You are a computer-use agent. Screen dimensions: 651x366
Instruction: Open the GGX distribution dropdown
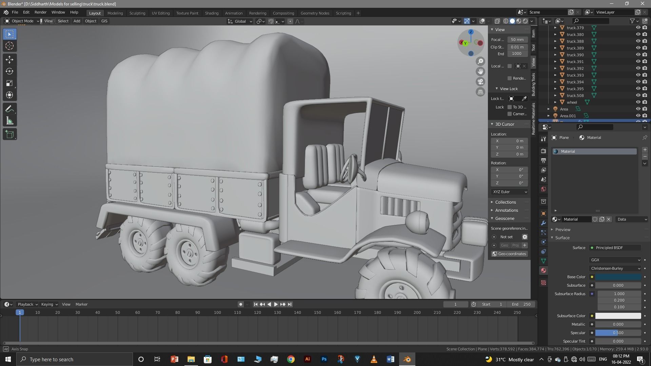coord(615,260)
